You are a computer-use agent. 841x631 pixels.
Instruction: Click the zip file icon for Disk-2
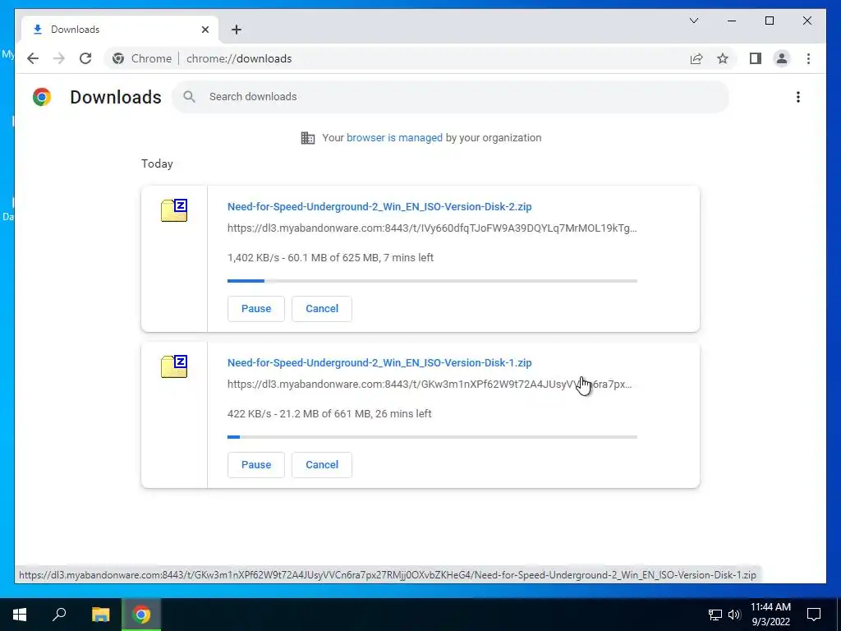click(x=174, y=210)
